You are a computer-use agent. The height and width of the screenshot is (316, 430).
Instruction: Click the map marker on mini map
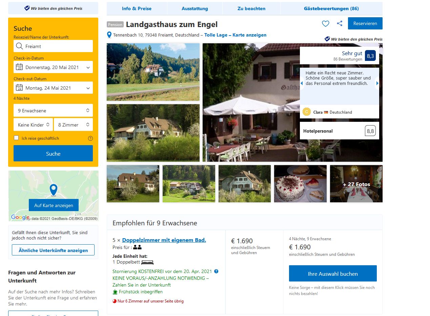click(x=53, y=190)
